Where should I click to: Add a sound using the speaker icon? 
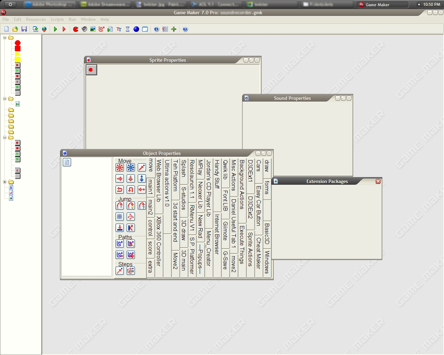[84, 29]
